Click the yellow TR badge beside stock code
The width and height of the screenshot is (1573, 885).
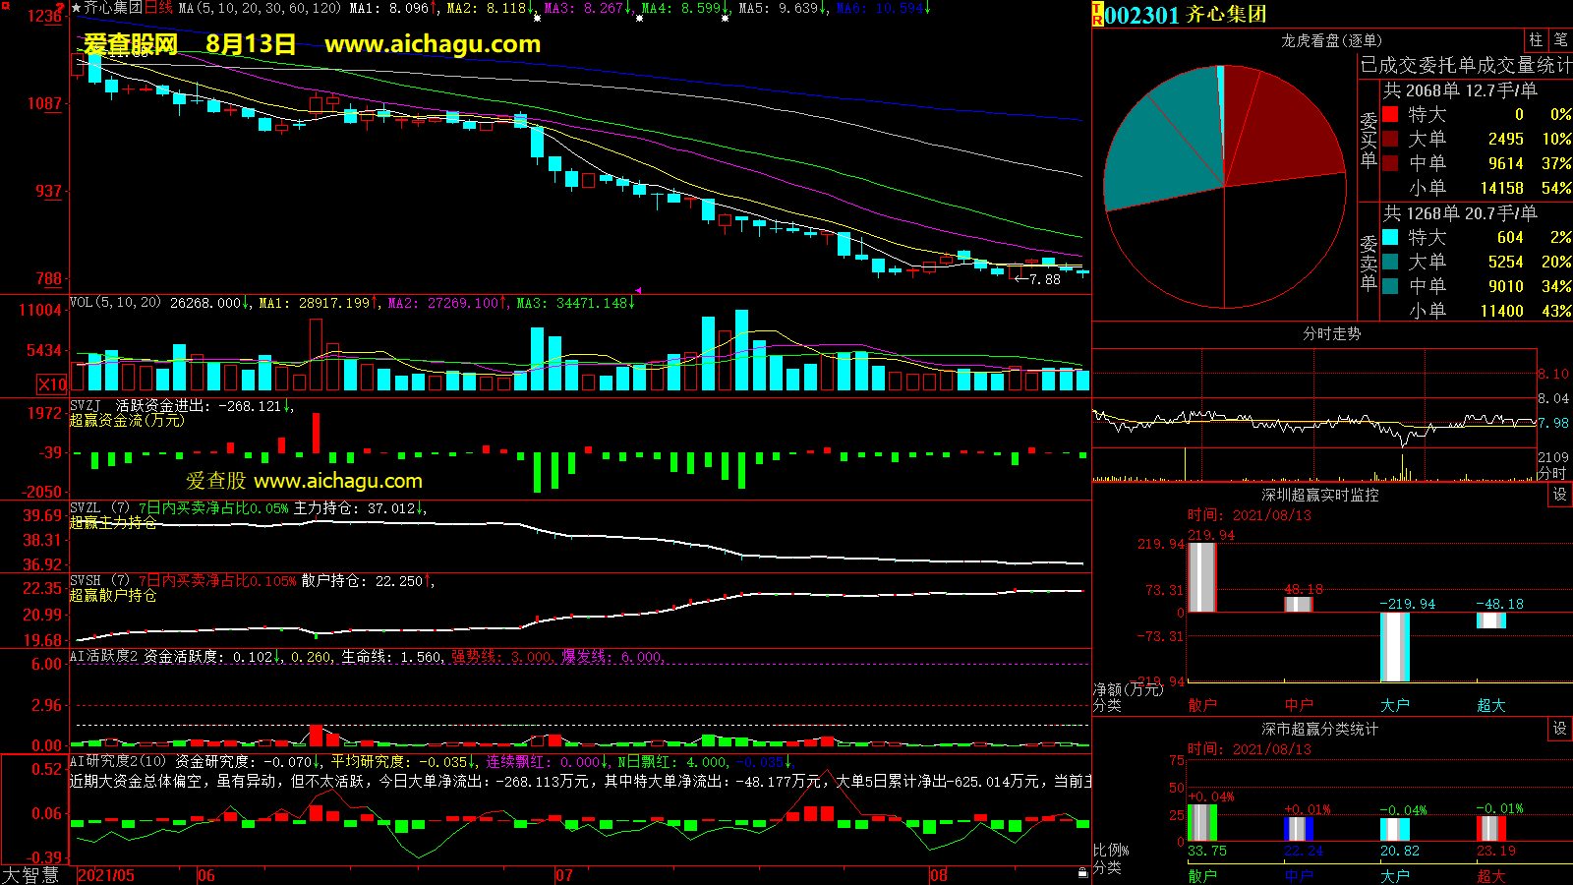point(1097,15)
